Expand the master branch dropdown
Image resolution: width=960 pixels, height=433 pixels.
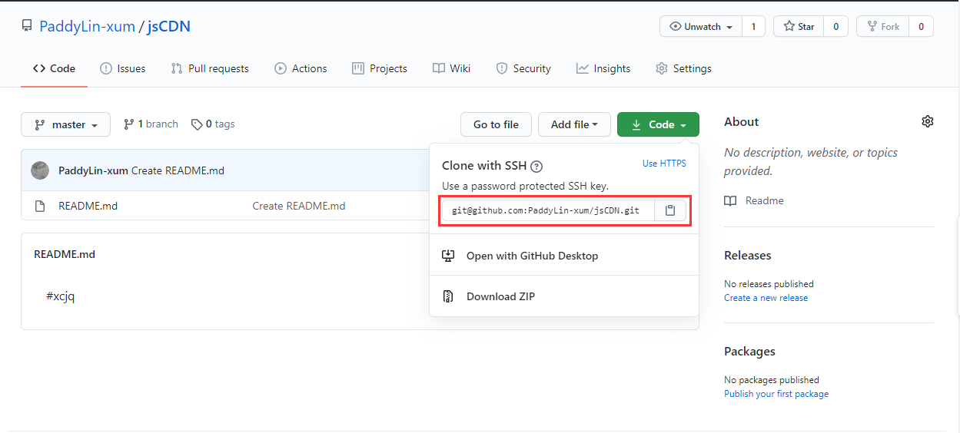point(65,124)
